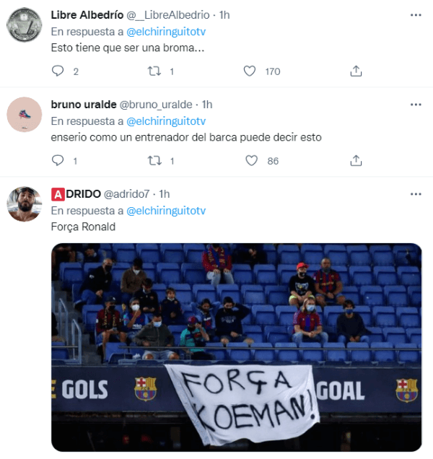
Task: Reply to bruno uralde's tweet
Action: coord(58,161)
